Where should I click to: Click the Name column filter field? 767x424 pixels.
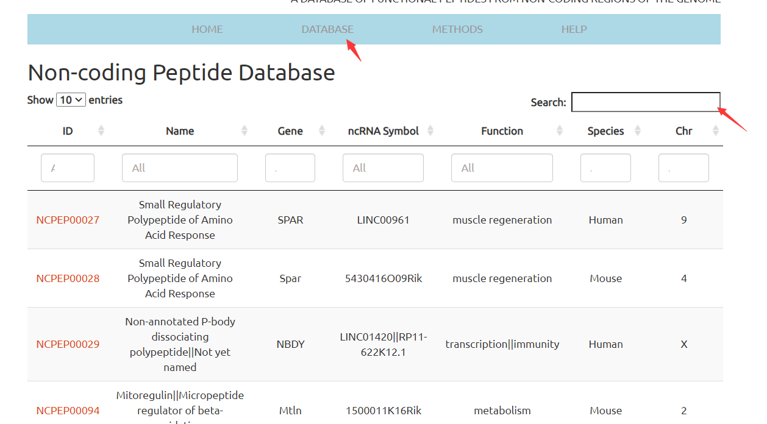(180, 168)
